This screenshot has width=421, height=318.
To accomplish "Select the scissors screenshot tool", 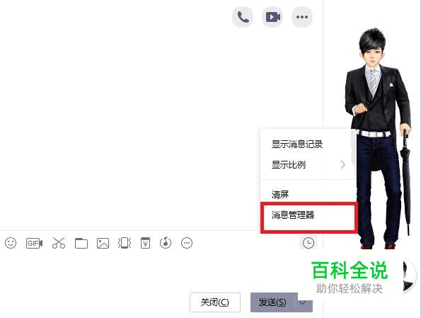I will 59,243.
